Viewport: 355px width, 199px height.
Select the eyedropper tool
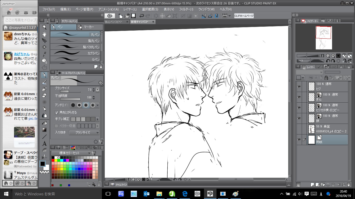[x=44, y=54]
